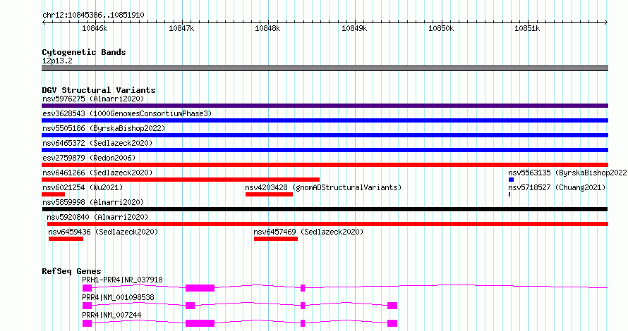Select the nsv6461266 (Sedlazeck2020) label
The width and height of the screenshot is (628, 331).
[x=97, y=173]
